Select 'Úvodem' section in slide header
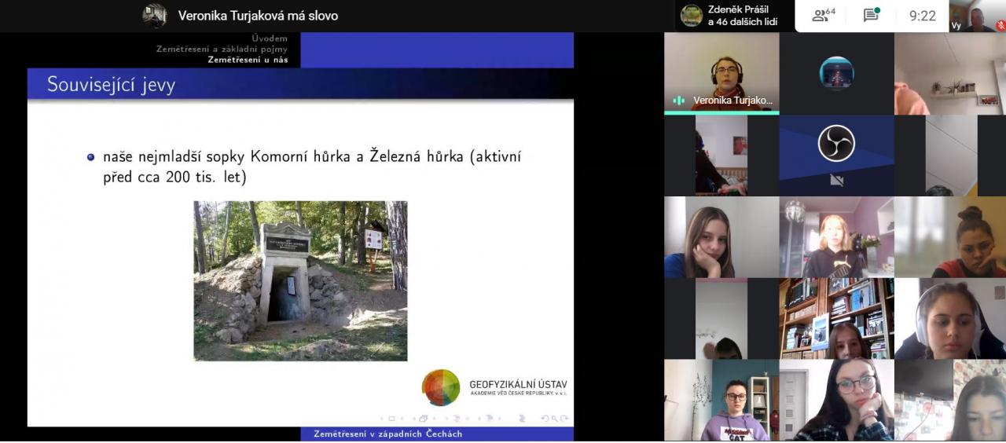This screenshot has width=1006, height=443. [270, 38]
